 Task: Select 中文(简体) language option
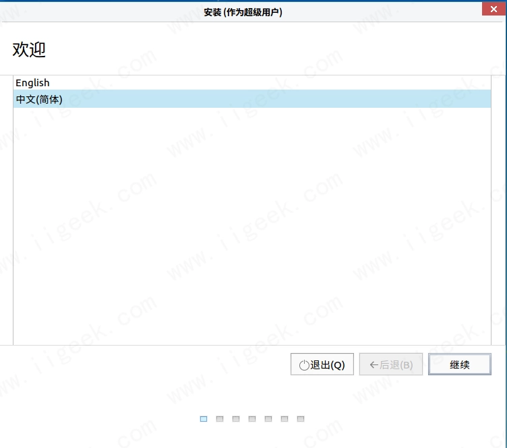39,100
